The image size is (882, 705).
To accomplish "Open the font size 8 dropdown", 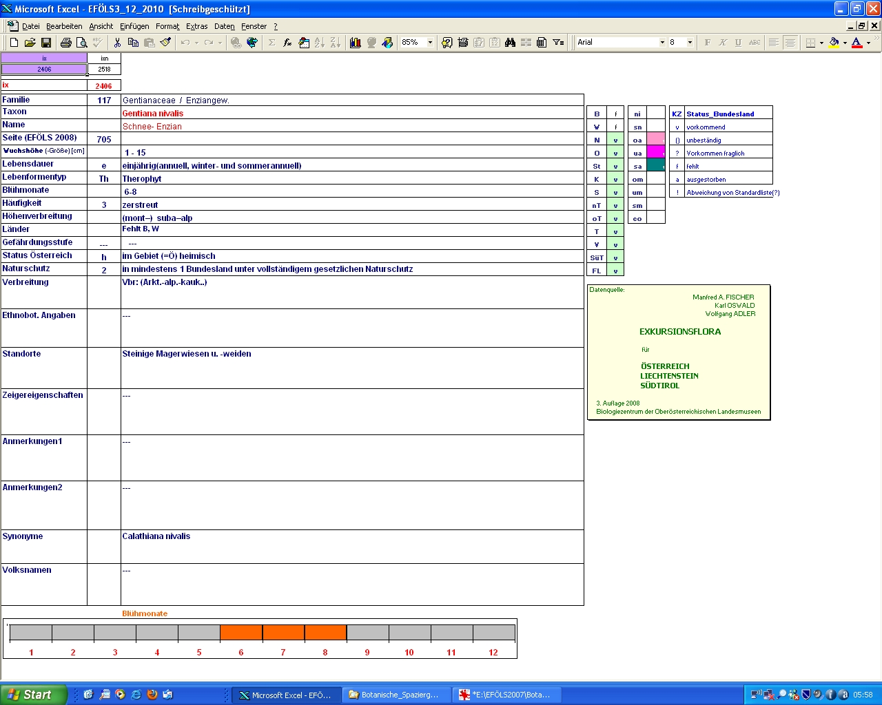I will pos(690,43).
